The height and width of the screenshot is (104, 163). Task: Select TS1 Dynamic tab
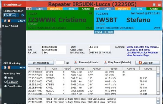point(55,9)
